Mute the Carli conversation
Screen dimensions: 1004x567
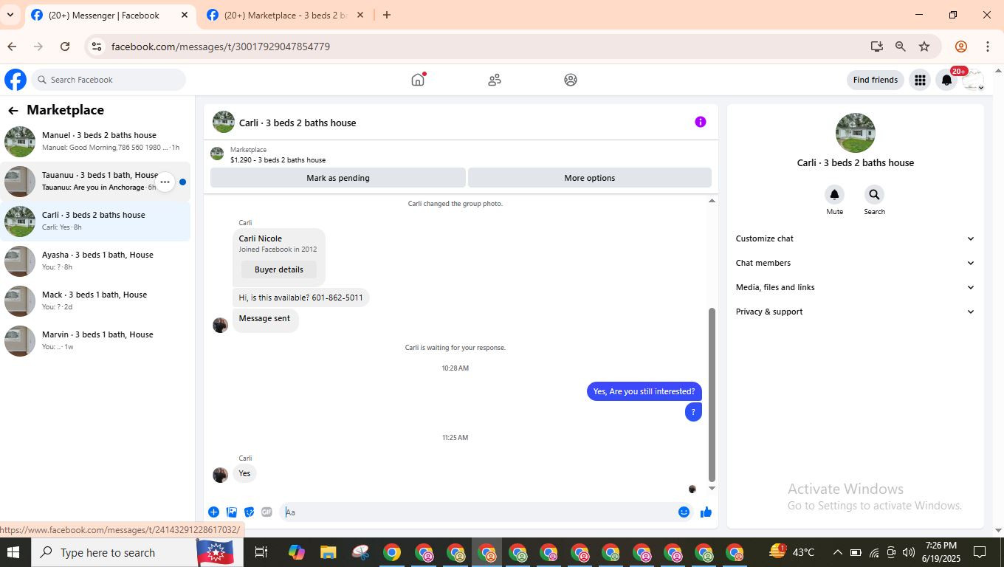pos(834,194)
